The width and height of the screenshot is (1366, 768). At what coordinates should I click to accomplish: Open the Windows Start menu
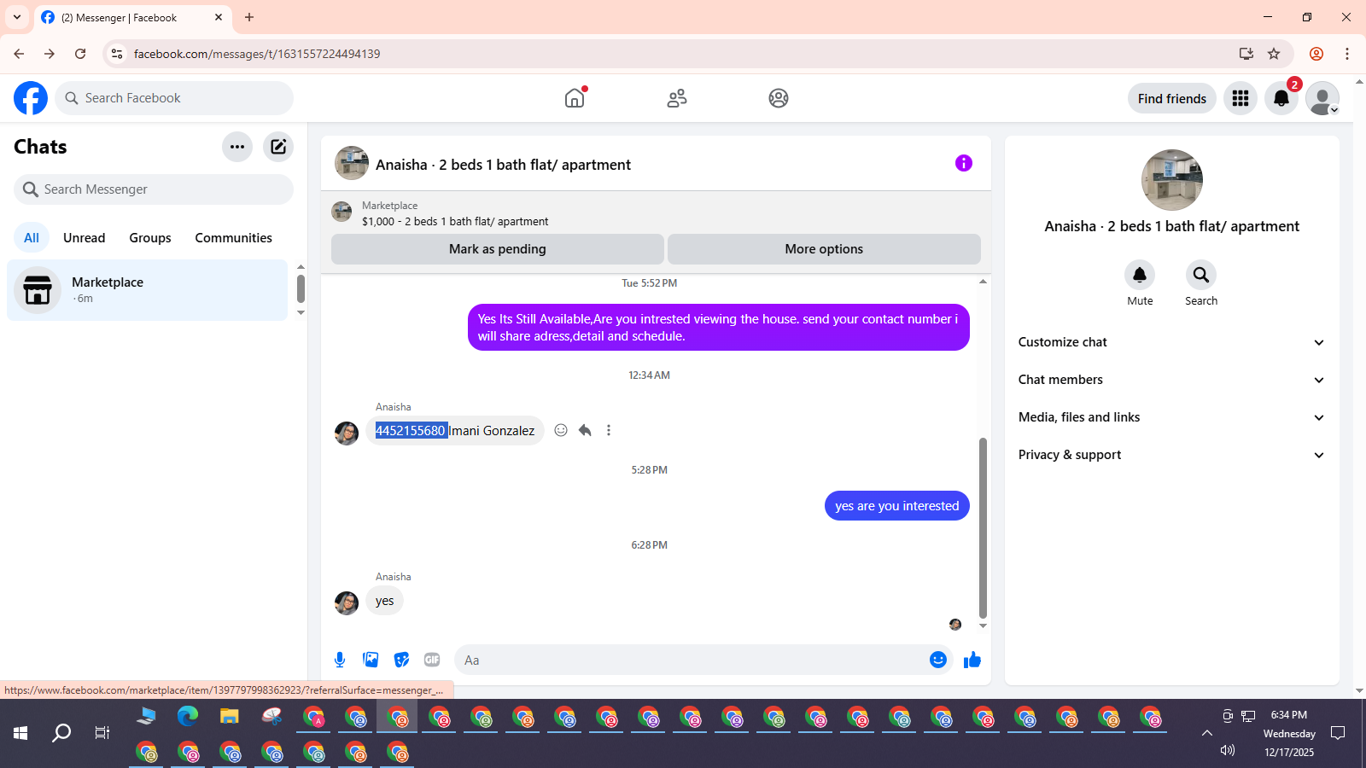[x=20, y=733]
